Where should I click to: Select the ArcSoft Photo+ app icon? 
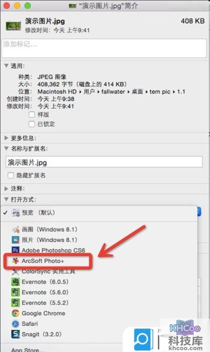point(16,261)
